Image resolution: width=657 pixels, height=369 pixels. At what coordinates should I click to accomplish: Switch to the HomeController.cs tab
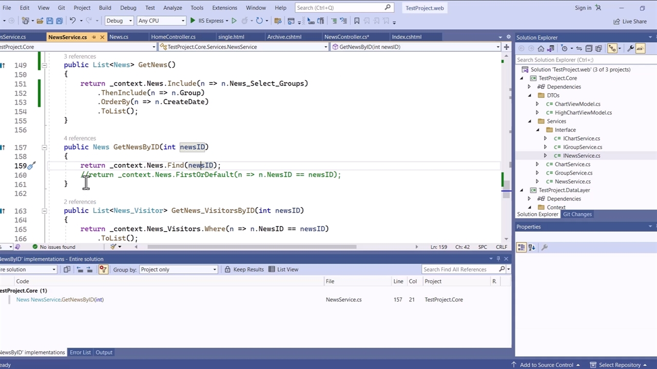pos(173,37)
